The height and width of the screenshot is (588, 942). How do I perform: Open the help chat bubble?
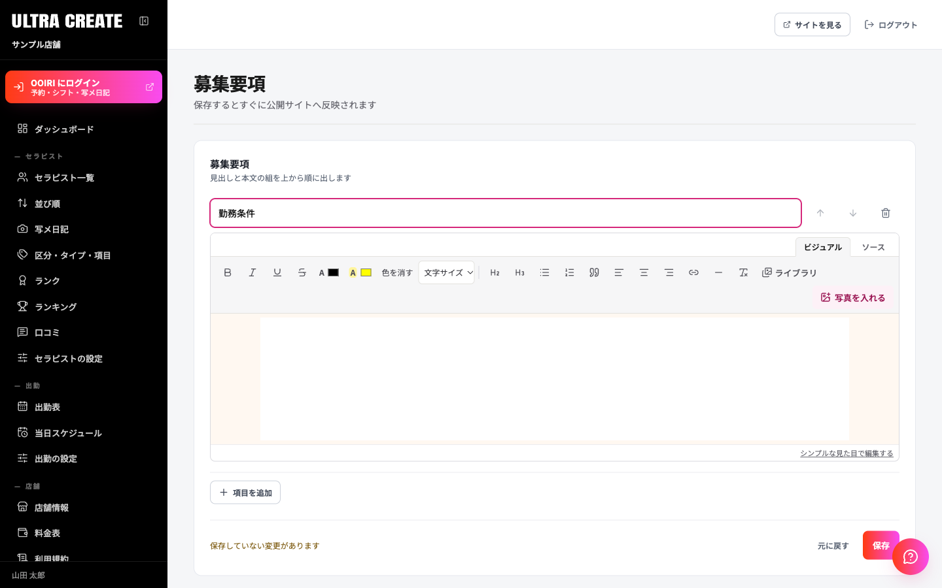(911, 557)
